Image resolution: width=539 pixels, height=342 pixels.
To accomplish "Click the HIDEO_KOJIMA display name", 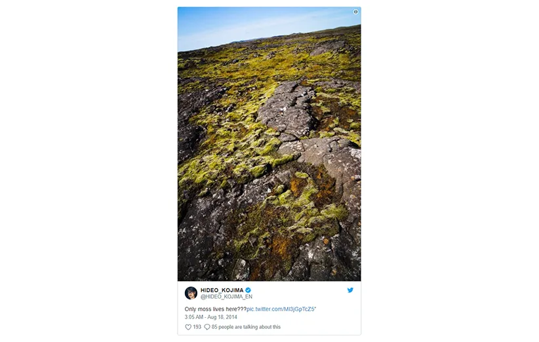I will [222, 290].
